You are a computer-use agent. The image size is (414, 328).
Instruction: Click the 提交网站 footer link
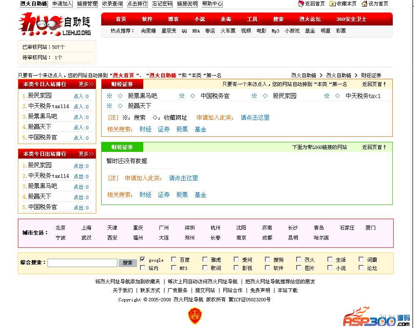[205, 290]
